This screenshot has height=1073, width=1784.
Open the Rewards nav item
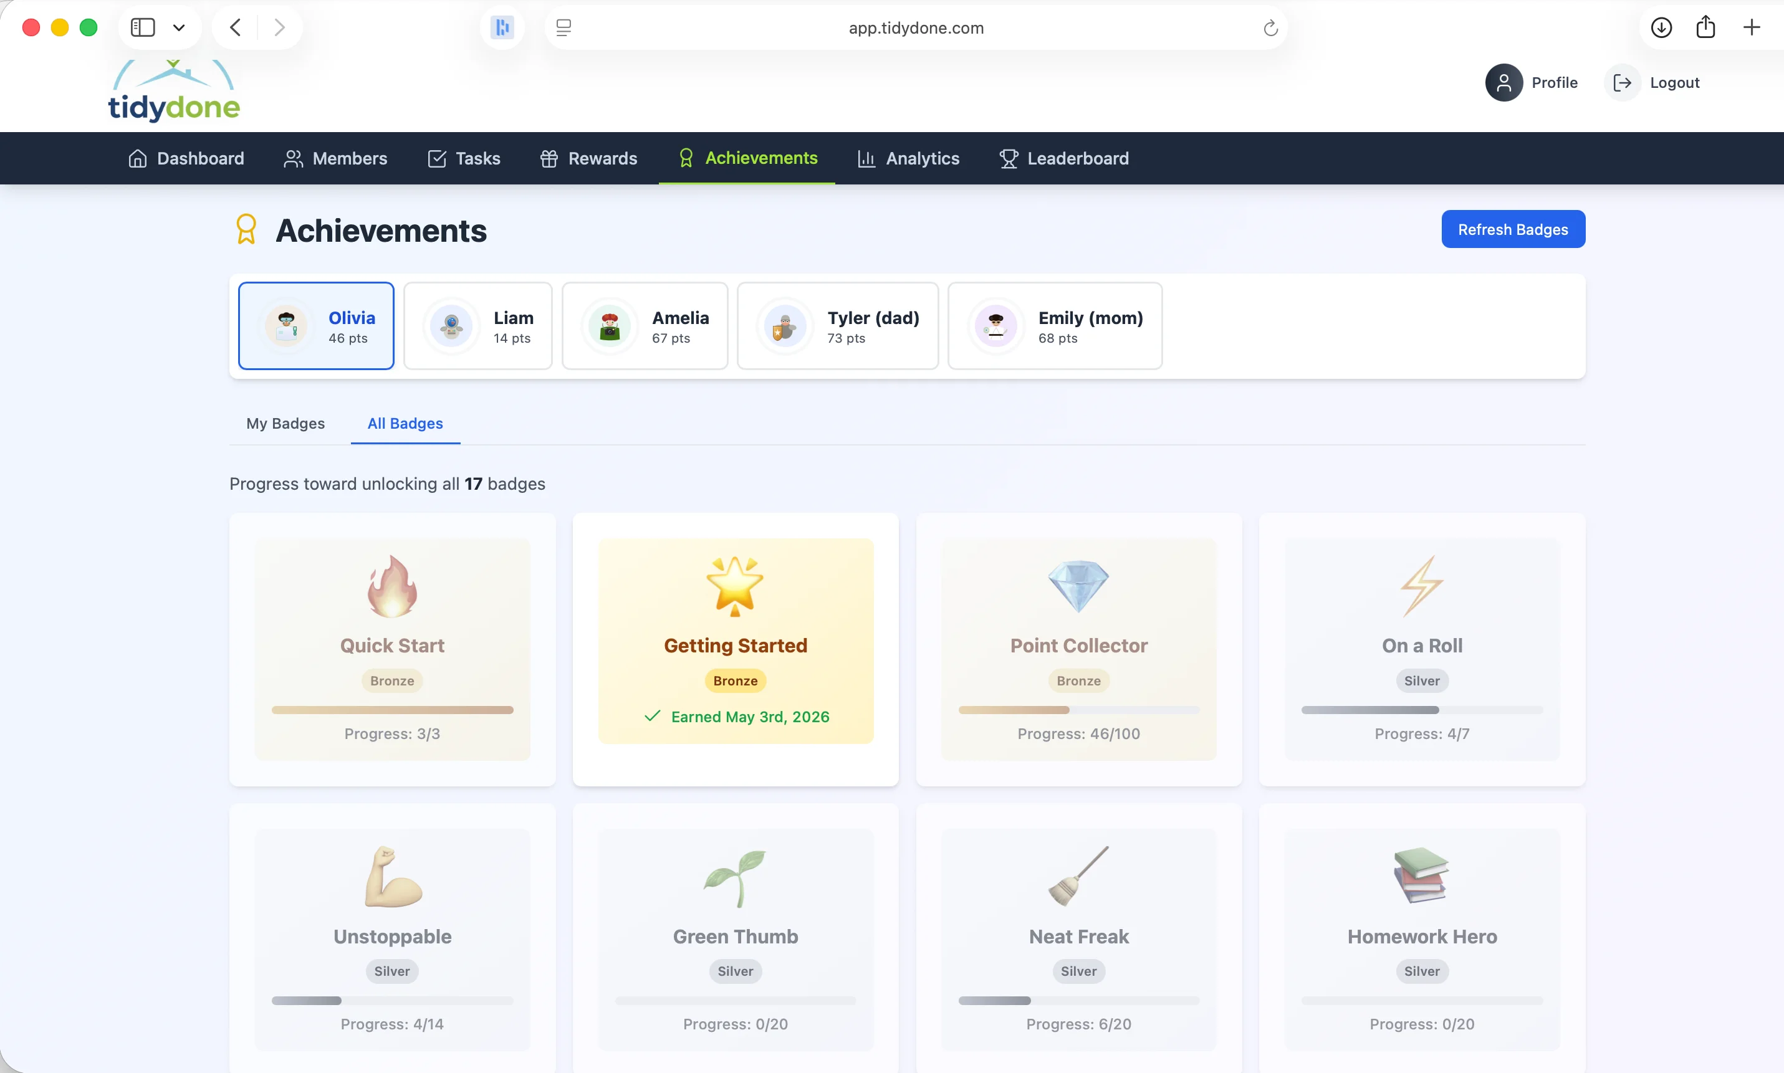coord(588,158)
